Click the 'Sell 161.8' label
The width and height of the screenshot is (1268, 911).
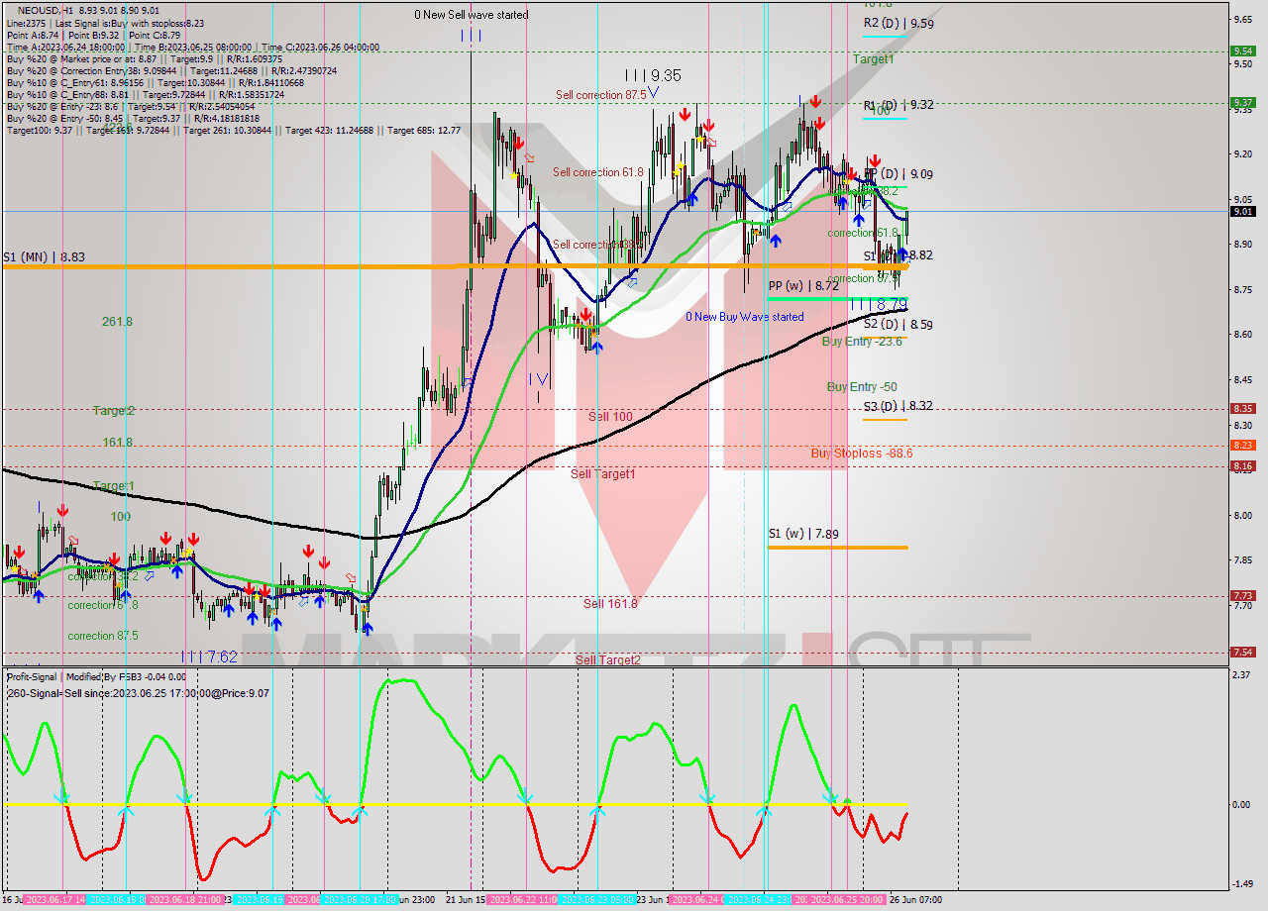click(610, 604)
